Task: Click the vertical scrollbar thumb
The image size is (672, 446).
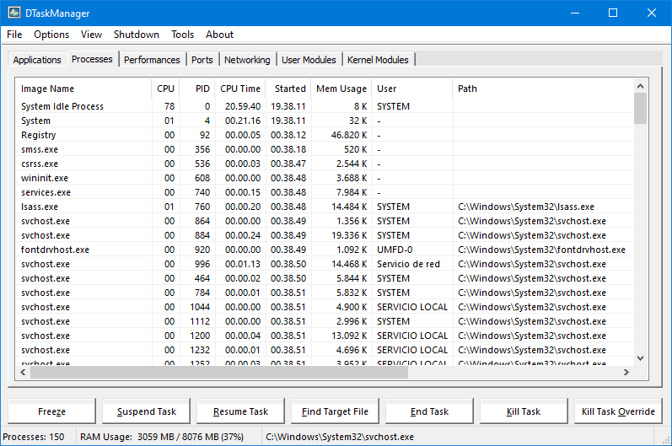Action: click(x=640, y=109)
